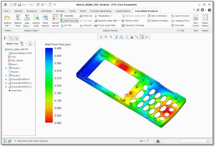This screenshot has height=147, width=215.
Task: Display Pressure result
Action: pyautogui.click(x=86, y=25)
